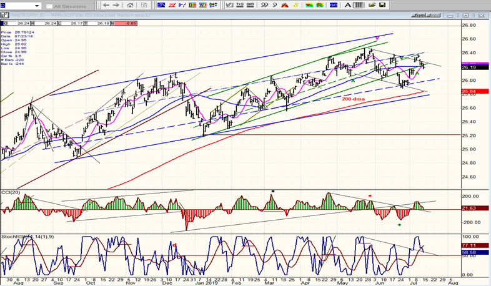Viewport: 491px width, 286px height.
Task: Click the current price label 26.19
Action: tap(469, 67)
